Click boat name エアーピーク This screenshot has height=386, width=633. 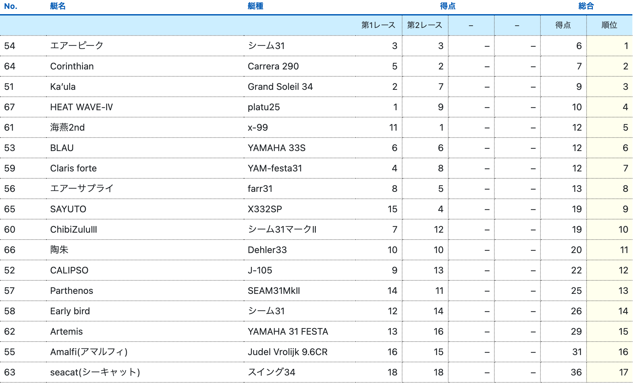[77, 46]
